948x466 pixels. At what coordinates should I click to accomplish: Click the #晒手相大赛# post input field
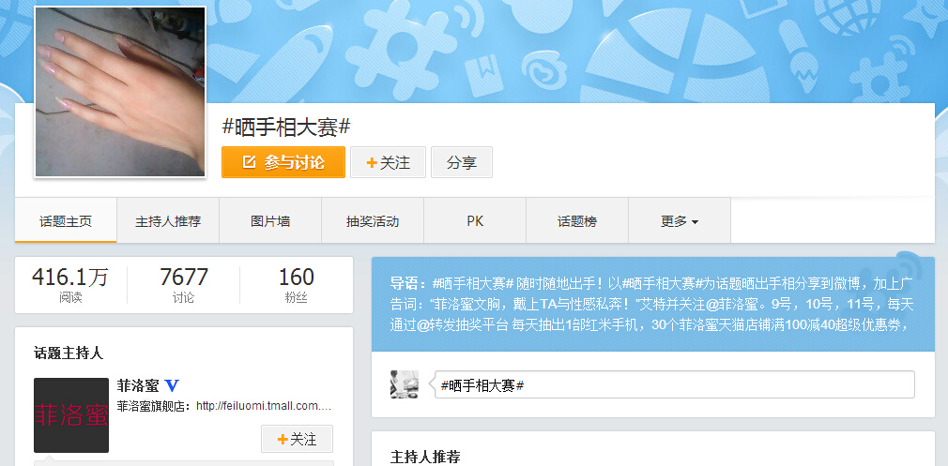(674, 385)
